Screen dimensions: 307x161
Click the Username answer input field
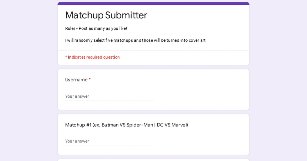(x=109, y=96)
